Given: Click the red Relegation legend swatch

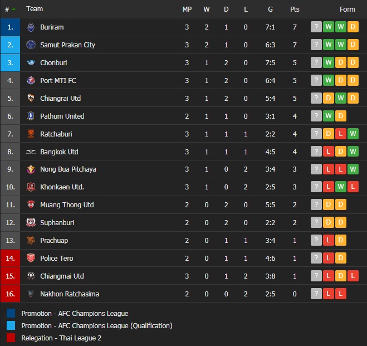Looking at the screenshot, I should pyautogui.click(x=11, y=338).
